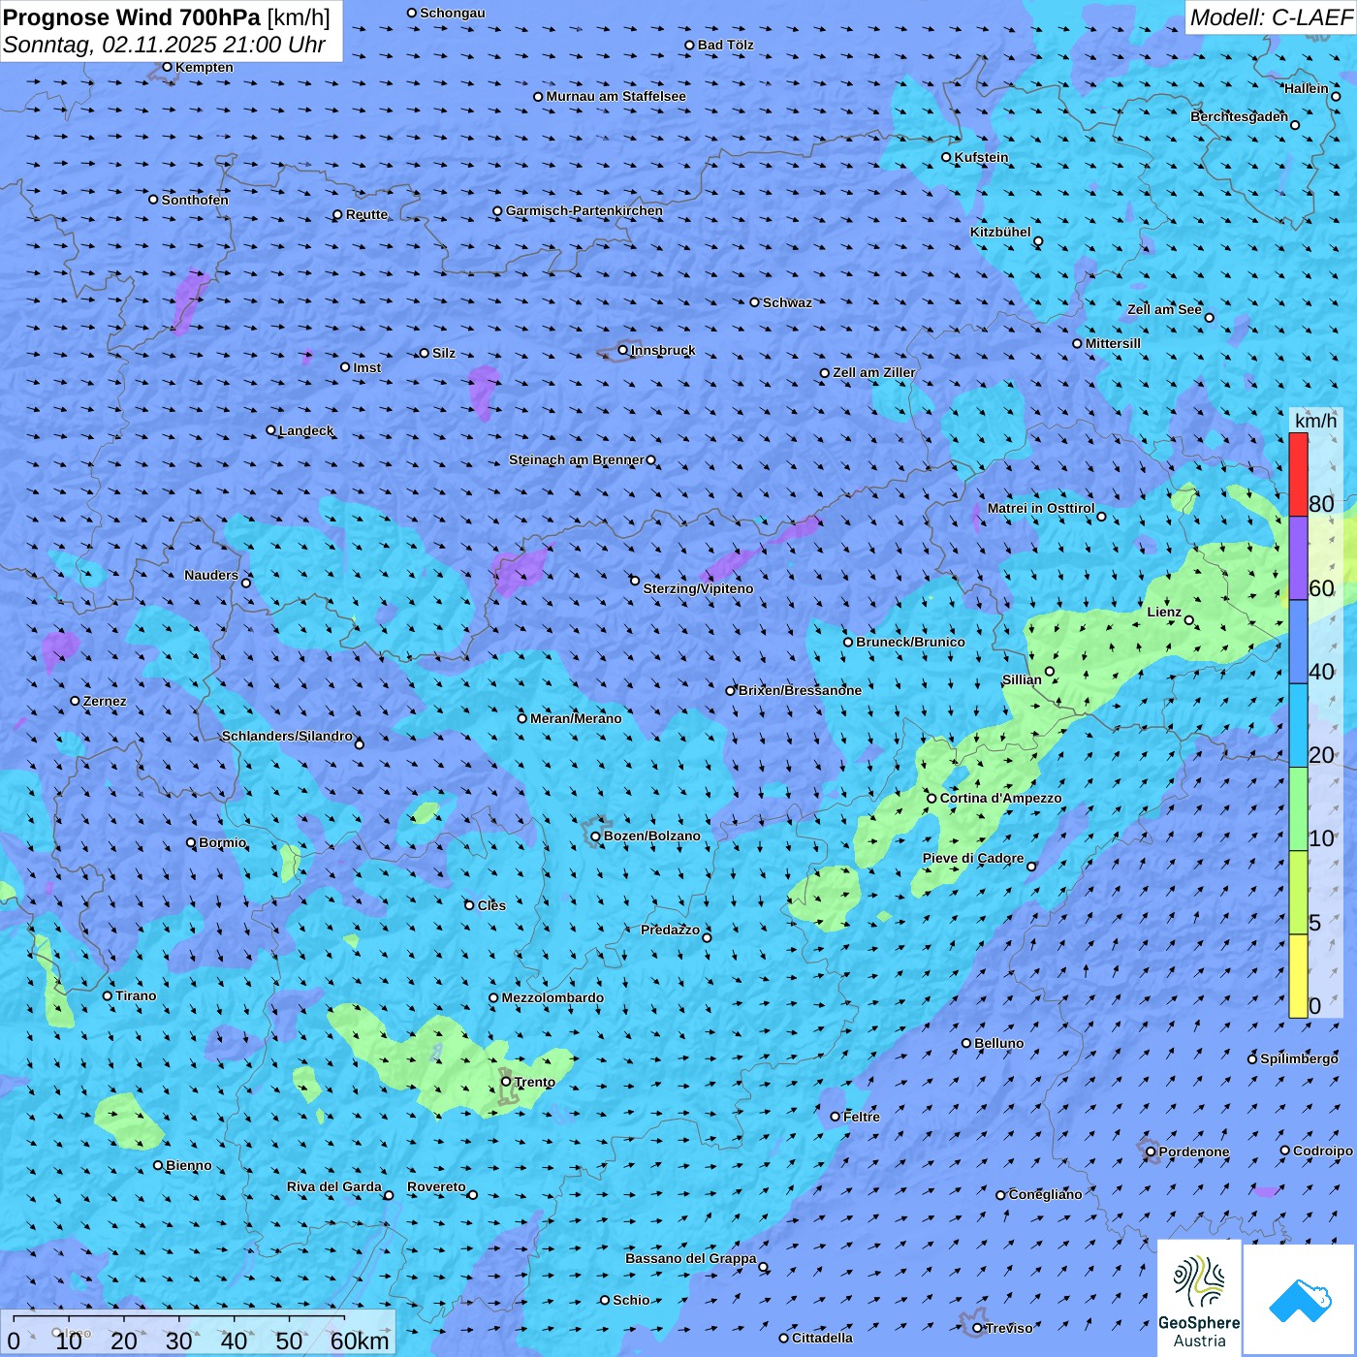Viewport: 1357px width, 1357px height.
Task: Click the Belluno label
Action: 999,1043
